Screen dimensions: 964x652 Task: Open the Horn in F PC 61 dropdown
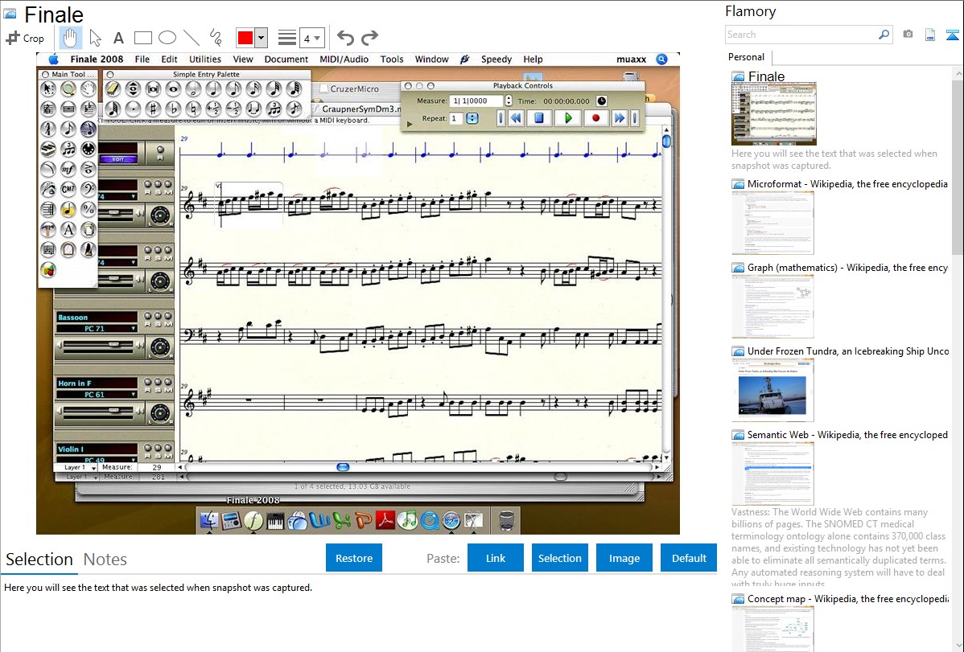click(x=97, y=395)
